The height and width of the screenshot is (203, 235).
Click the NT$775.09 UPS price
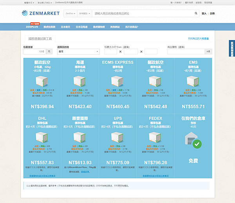(118, 163)
